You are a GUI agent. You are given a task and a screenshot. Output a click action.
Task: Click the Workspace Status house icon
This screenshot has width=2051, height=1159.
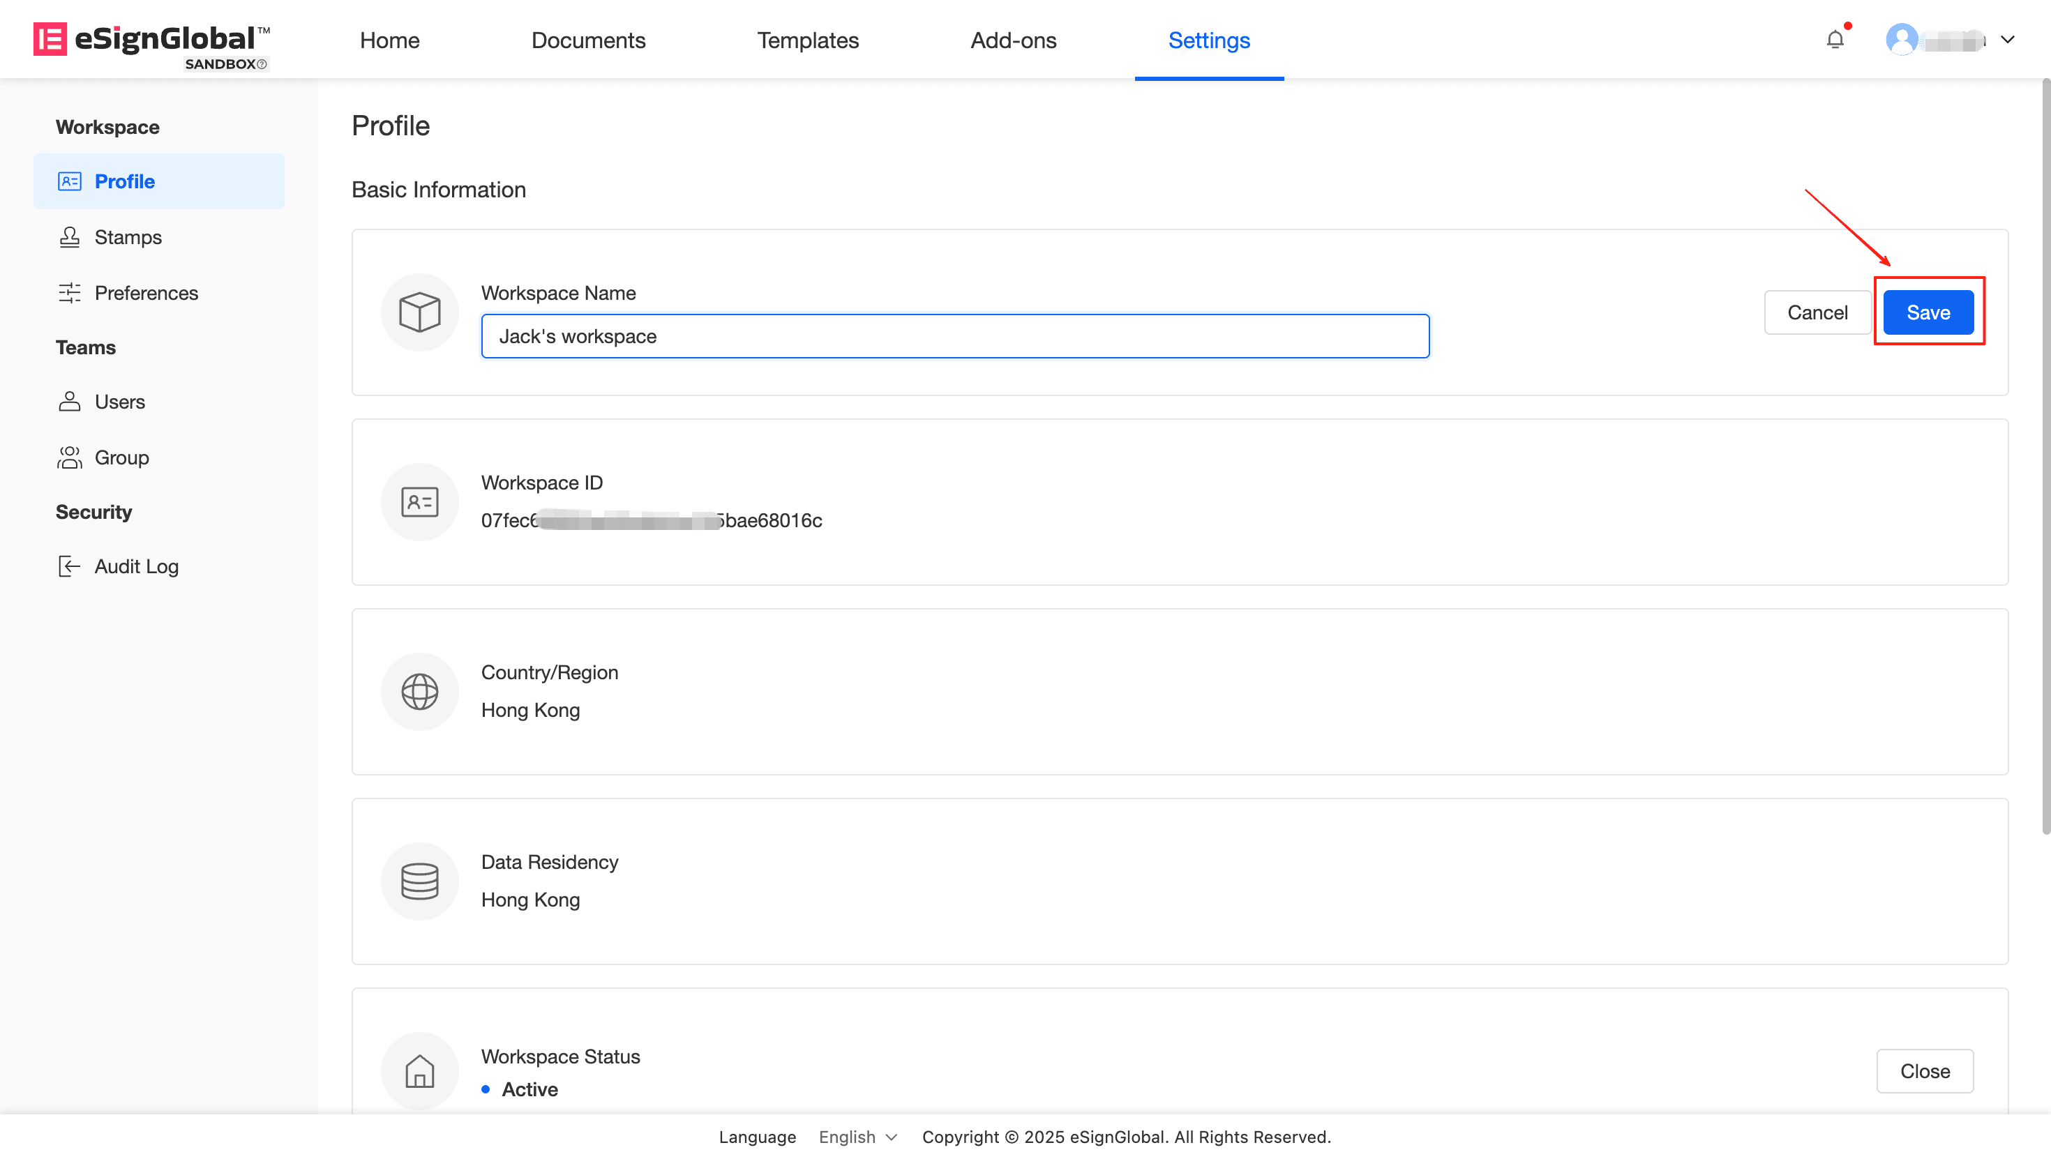419,1070
